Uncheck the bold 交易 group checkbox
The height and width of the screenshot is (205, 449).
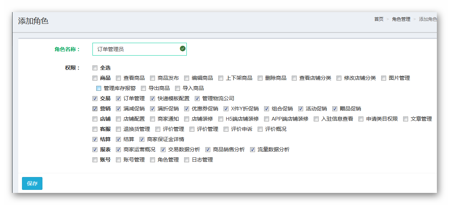(x=95, y=98)
